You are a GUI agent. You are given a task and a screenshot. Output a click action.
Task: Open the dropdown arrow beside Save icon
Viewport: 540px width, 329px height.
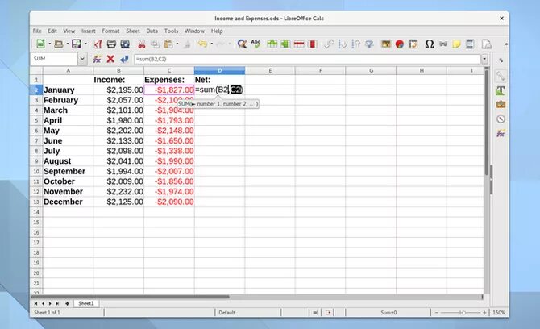85,44
